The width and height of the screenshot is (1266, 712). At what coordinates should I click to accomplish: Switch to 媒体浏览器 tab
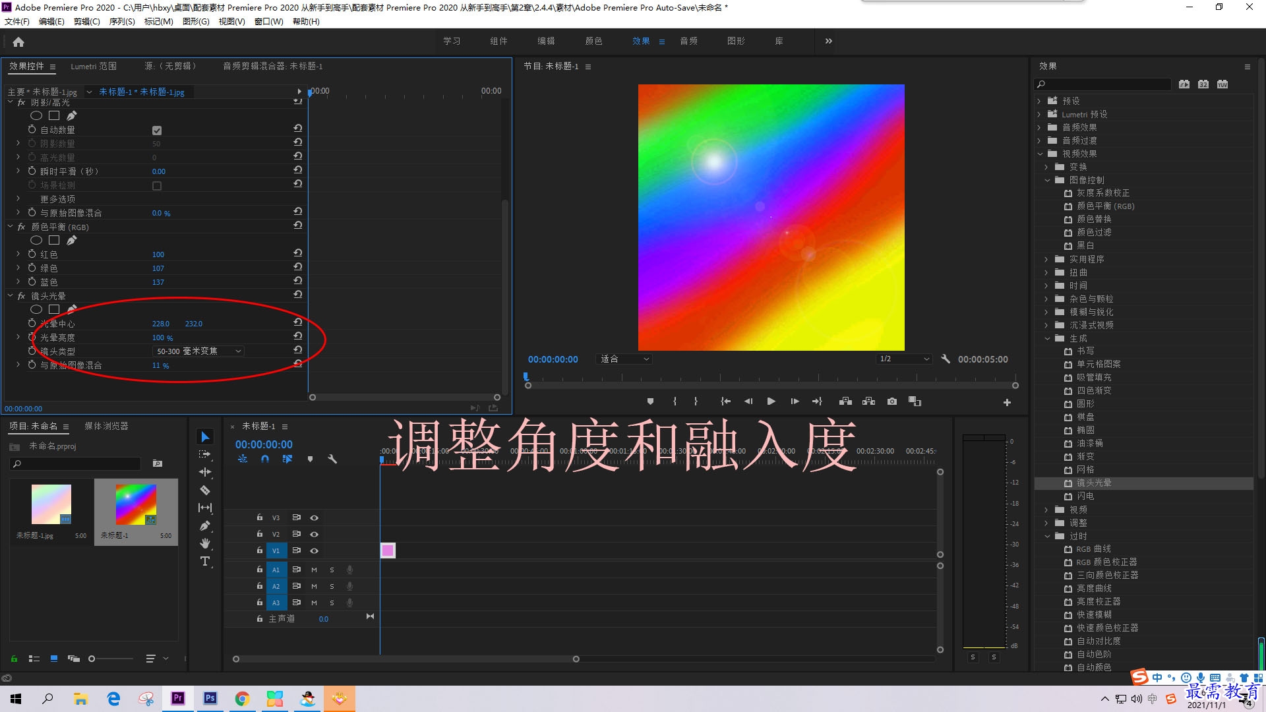pyautogui.click(x=106, y=426)
